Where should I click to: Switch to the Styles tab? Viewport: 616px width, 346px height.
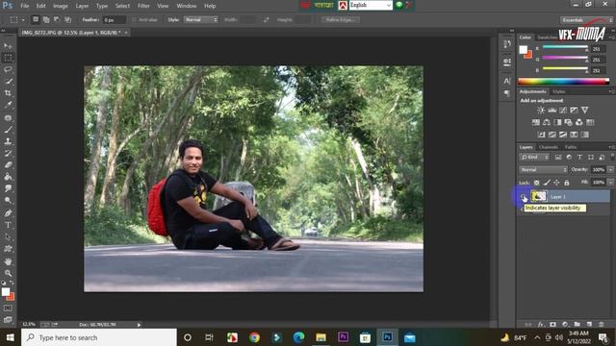558,92
